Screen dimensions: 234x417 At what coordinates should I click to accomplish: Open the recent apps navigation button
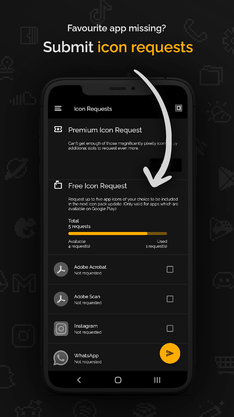157,380
